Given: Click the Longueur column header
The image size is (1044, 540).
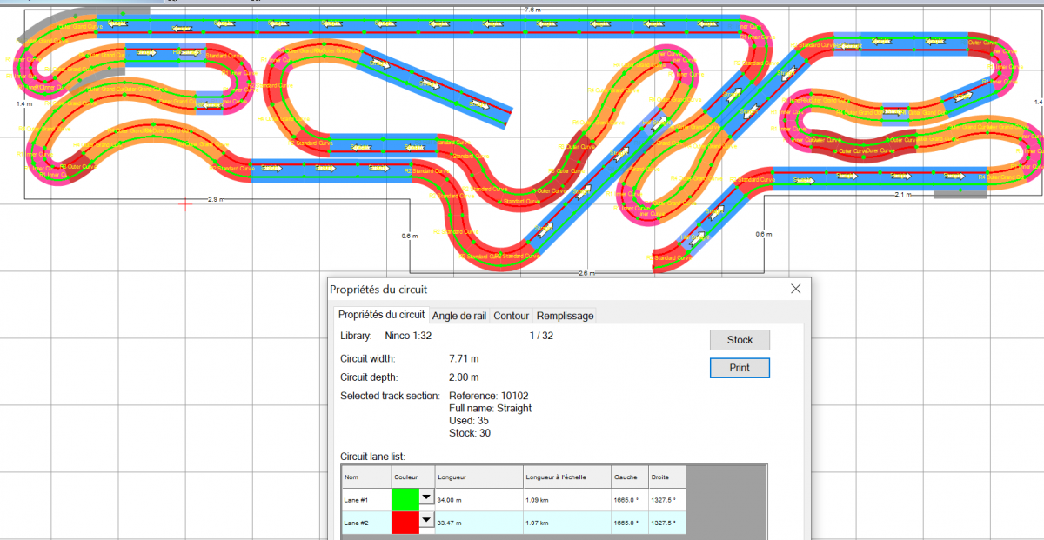Looking at the screenshot, I should coord(477,477).
